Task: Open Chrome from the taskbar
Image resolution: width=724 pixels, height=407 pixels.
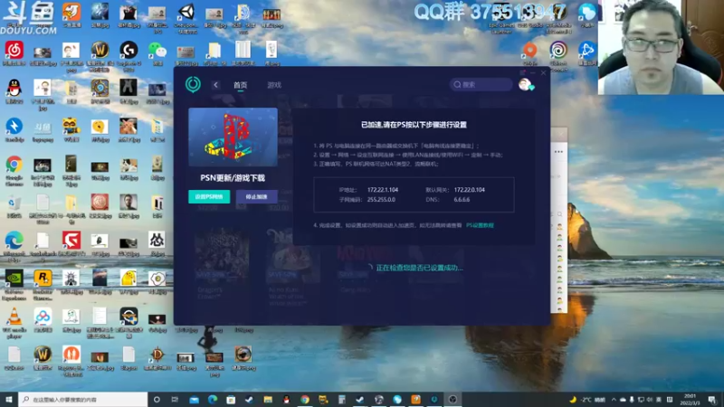Action: (x=305, y=399)
